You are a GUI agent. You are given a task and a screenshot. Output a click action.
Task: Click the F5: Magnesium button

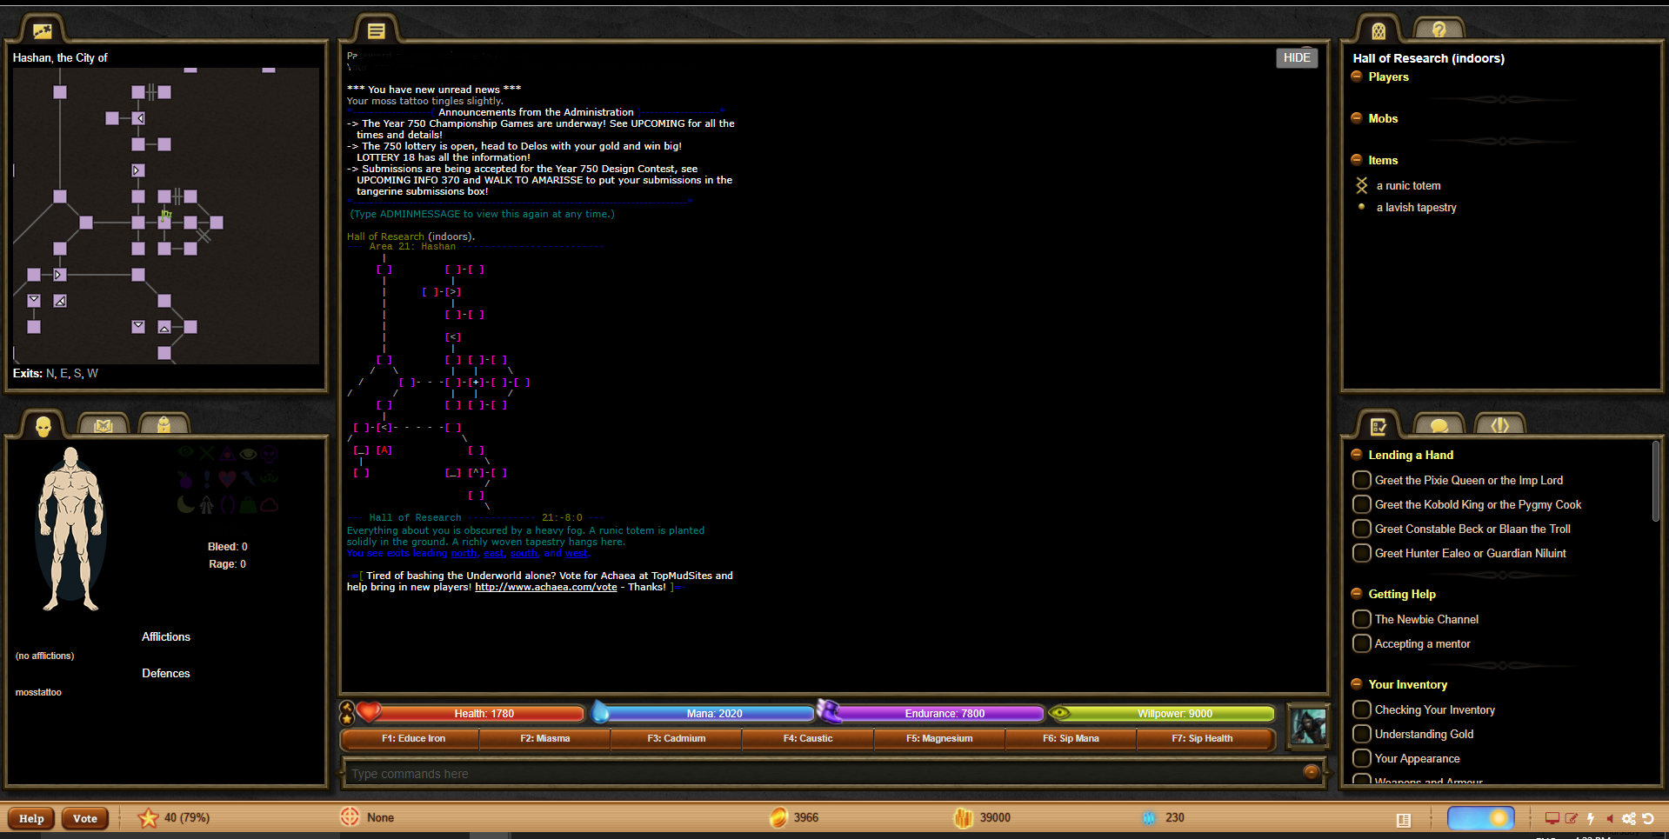(939, 739)
